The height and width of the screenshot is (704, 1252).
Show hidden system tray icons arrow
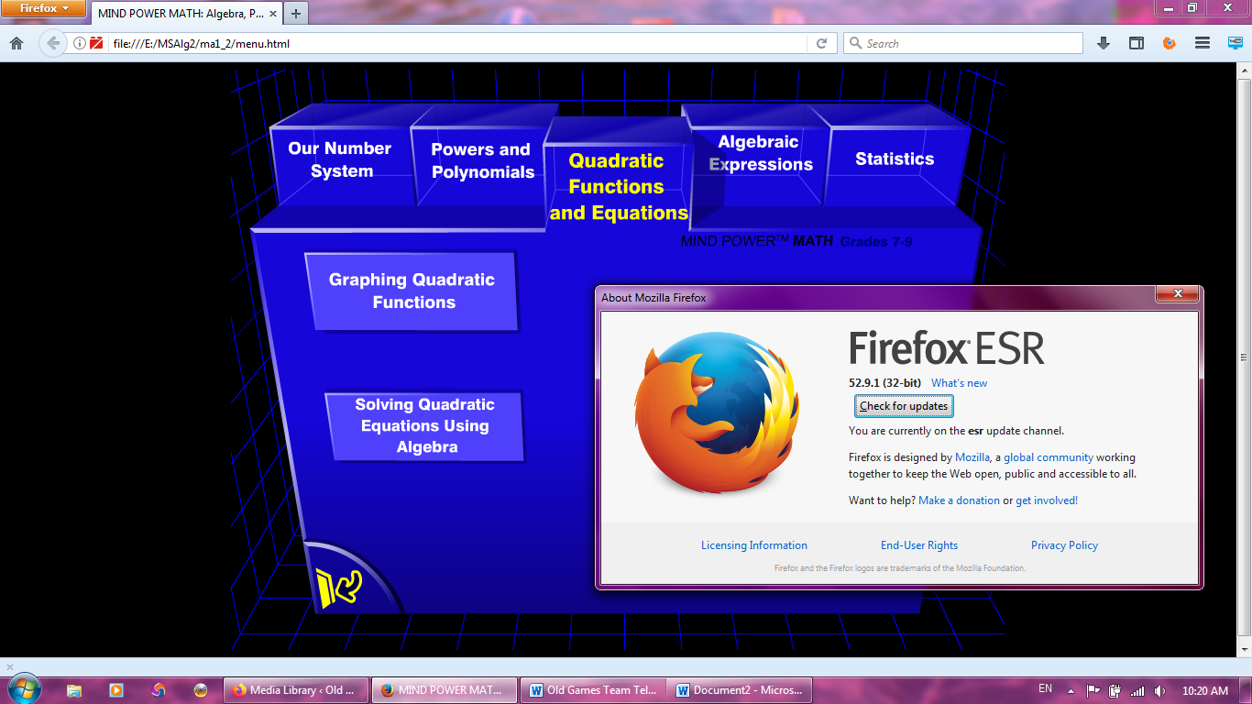coord(1071,690)
